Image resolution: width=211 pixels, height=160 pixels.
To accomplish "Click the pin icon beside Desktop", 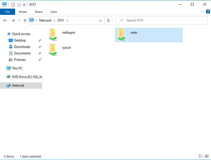I will [x=40, y=40].
